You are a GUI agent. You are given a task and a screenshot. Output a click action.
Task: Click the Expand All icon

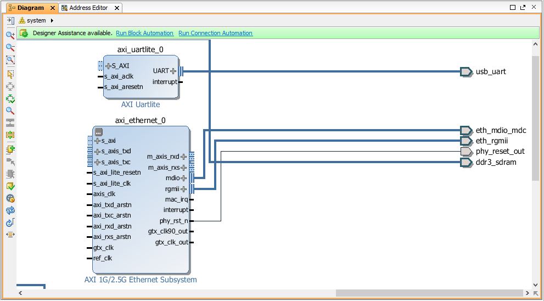[10, 135]
